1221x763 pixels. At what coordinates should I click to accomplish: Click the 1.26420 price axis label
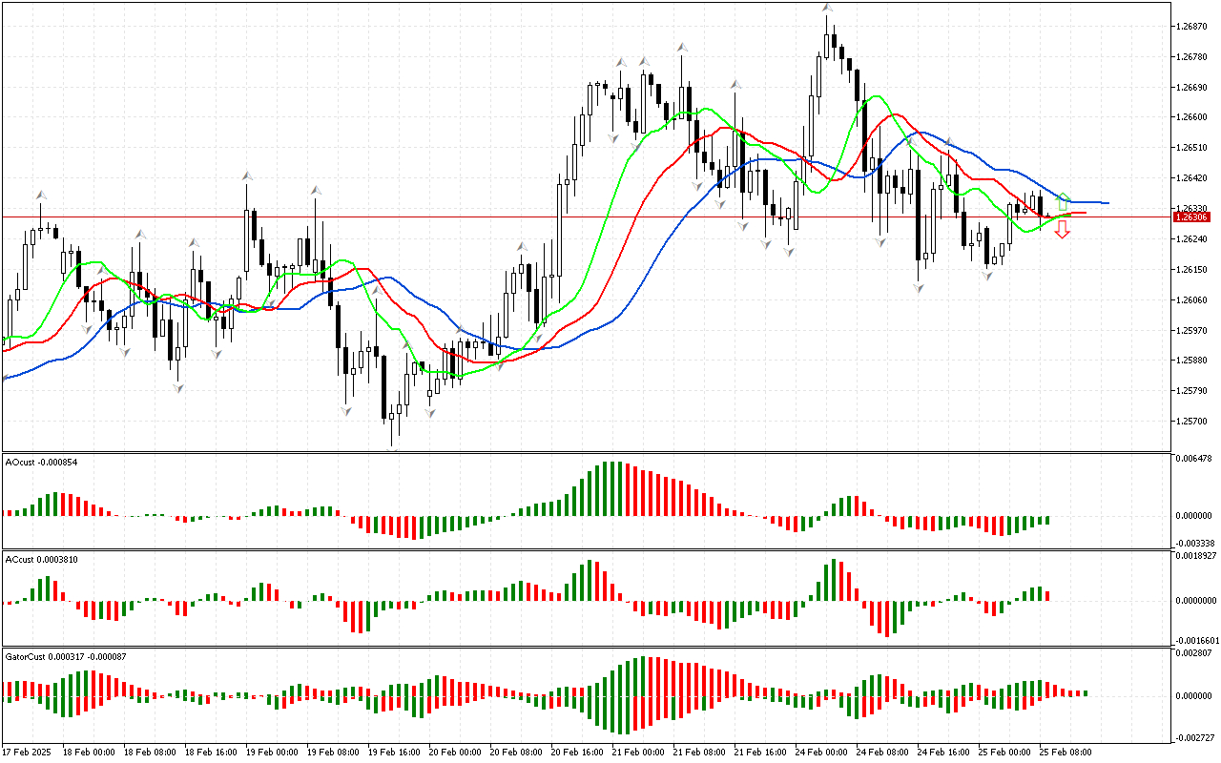(1193, 178)
